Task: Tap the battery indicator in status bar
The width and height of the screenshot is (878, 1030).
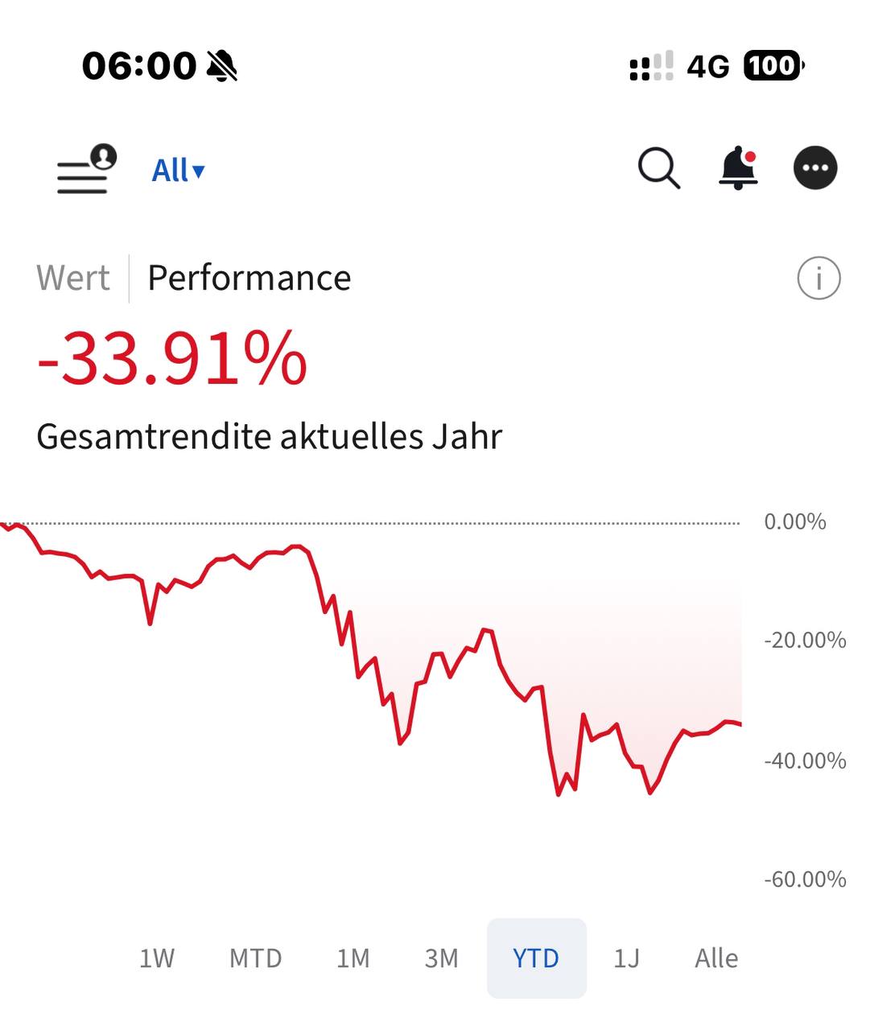Action: point(773,66)
